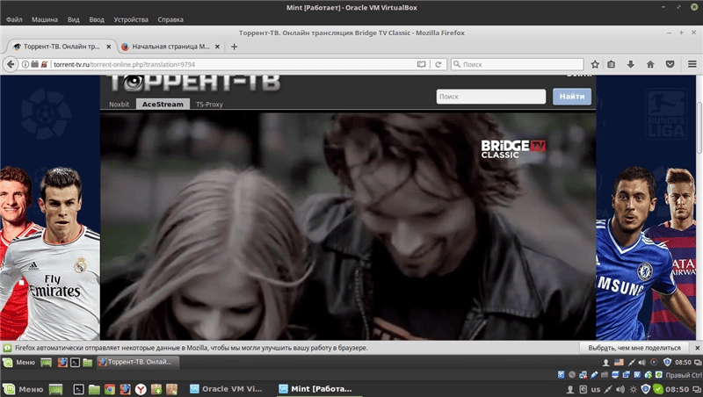Click the host us keyboard layout indicator
703x397 pixels.
[596, 389]
